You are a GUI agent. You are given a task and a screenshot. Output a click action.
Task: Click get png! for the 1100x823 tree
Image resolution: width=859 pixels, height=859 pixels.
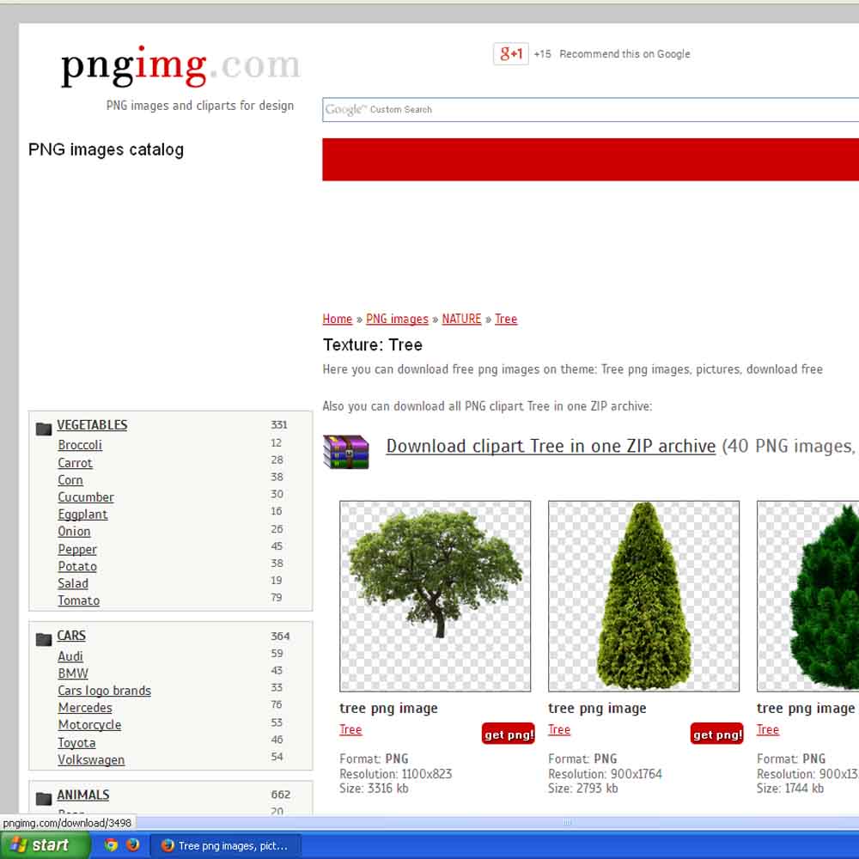click(509, 734)
